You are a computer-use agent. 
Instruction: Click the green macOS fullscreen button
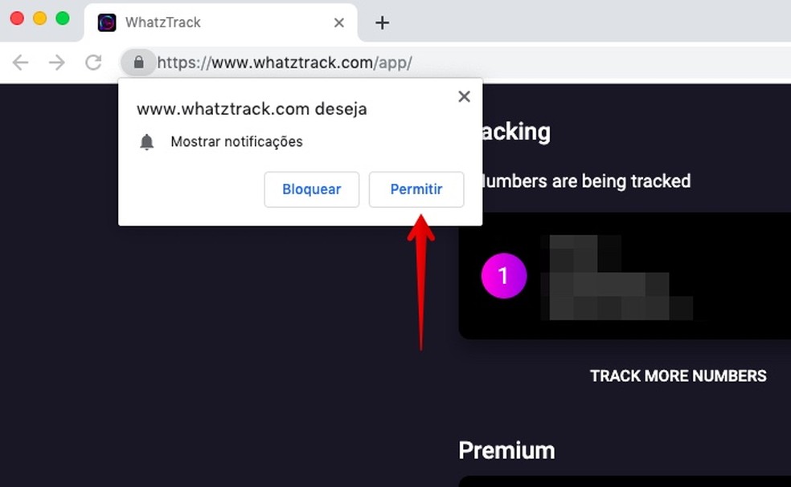[x=63, y=18]
